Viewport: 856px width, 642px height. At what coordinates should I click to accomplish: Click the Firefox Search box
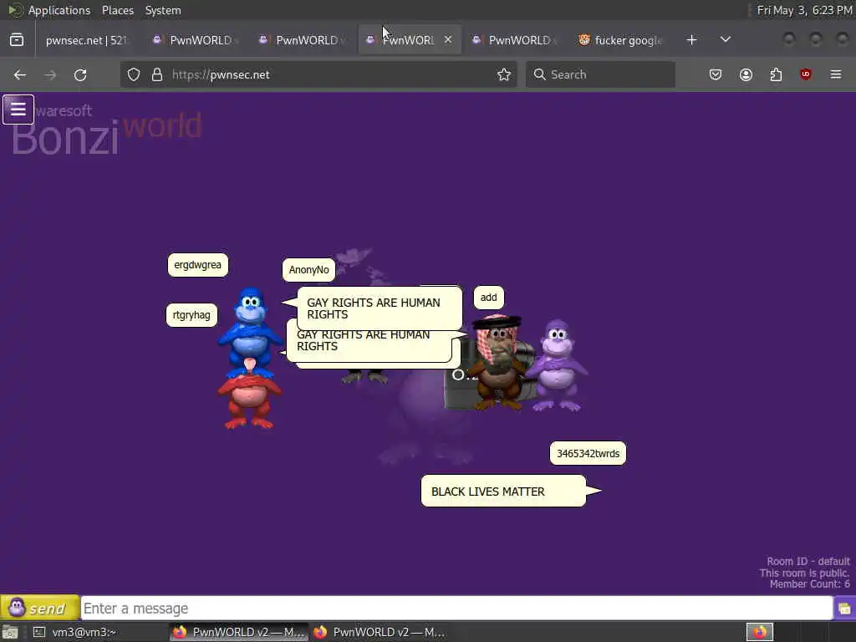point(600,74)
